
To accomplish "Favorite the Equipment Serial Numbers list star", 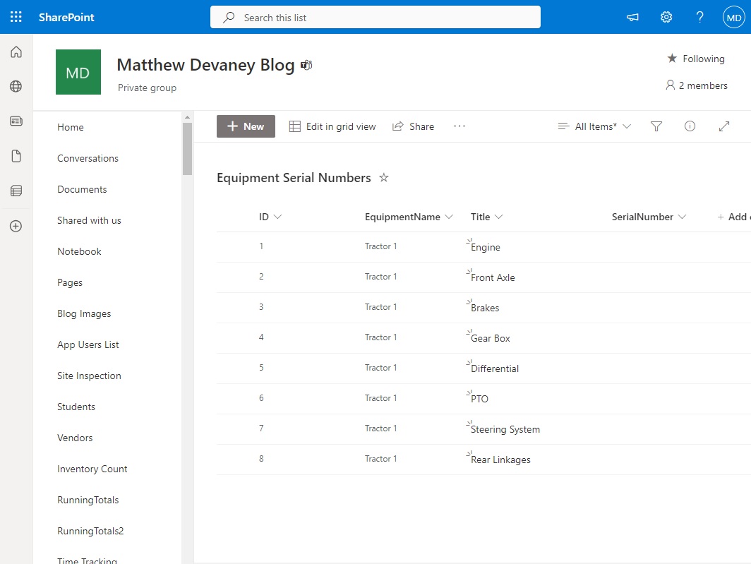I will point(384,178).
